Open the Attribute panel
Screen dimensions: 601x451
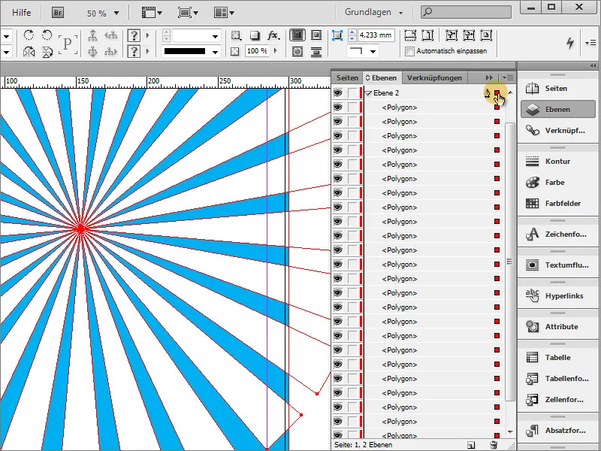point(560,325)
